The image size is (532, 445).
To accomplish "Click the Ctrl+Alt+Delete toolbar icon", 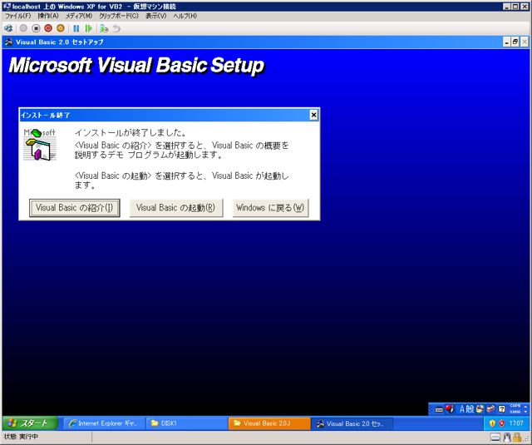I will (8, 28).
